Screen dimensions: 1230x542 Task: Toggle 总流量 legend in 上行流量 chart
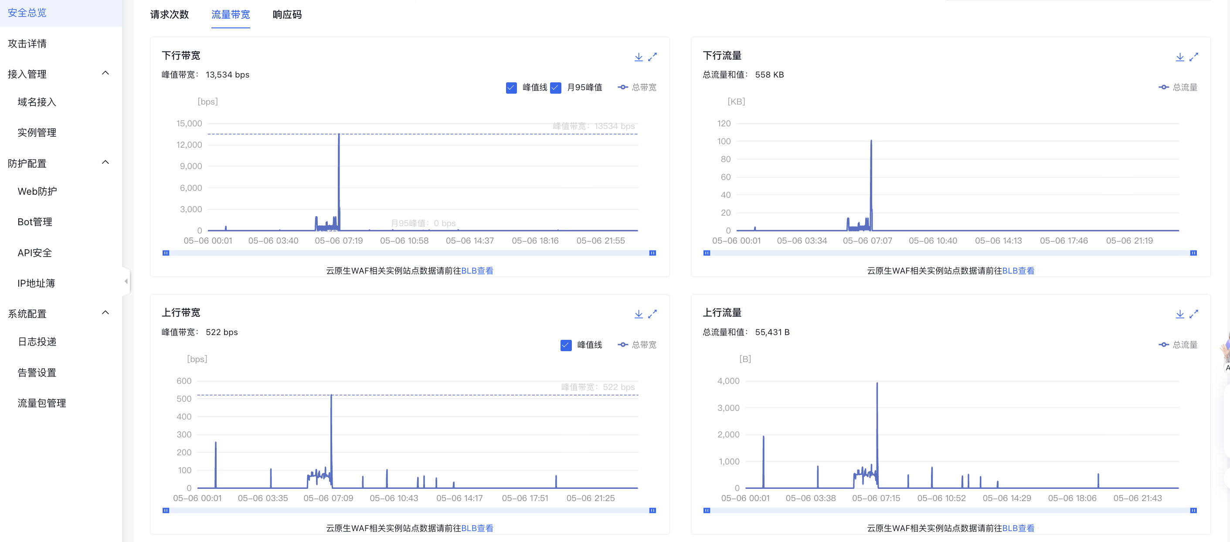pyautogui.click(x=1178, y=345)
